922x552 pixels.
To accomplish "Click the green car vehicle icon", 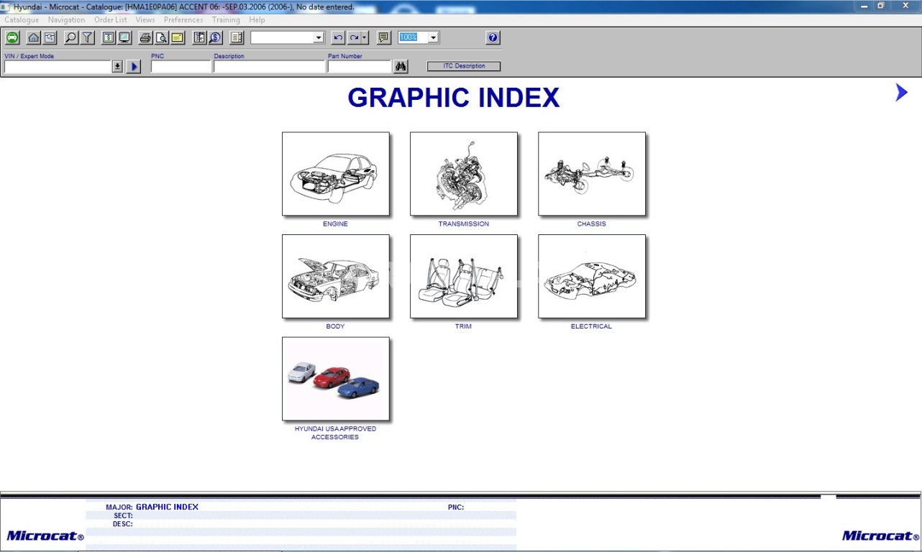I will point(12,38).
